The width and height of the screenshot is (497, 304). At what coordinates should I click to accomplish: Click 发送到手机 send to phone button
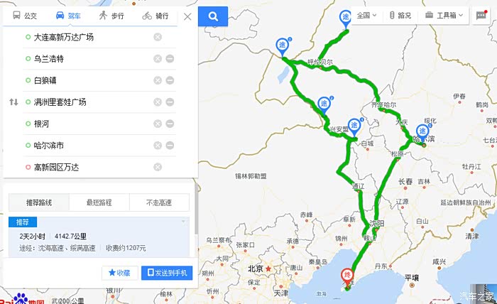click(167, 273)
